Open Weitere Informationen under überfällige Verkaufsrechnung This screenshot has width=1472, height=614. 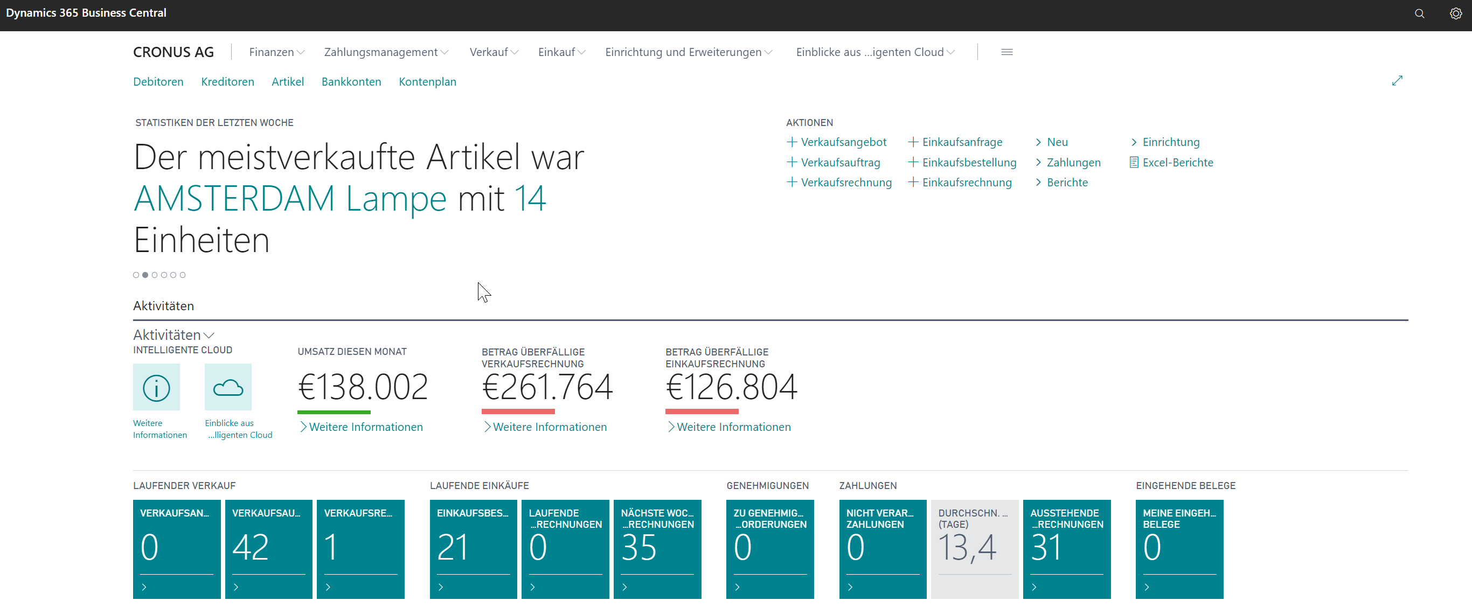545,427
